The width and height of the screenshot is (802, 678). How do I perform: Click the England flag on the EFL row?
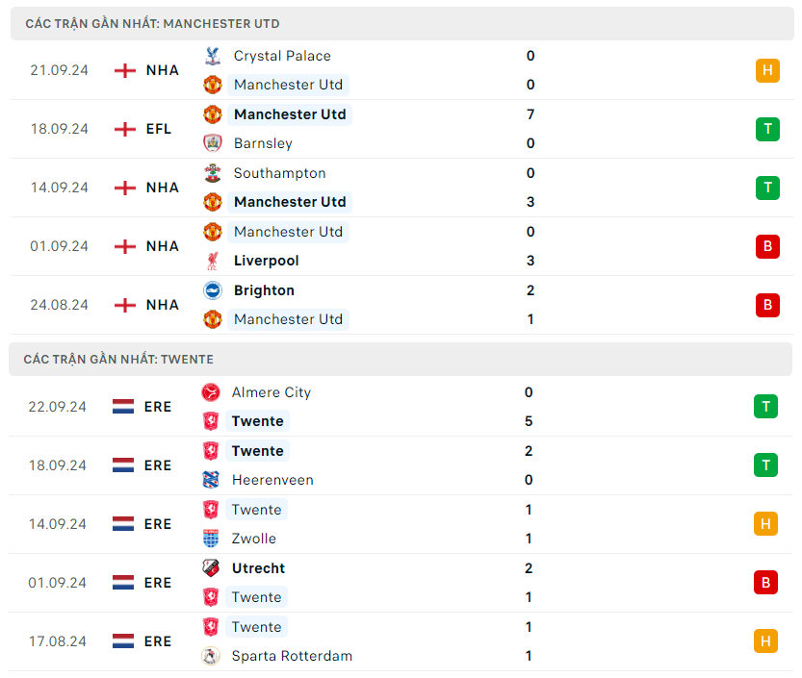point(125,129)
